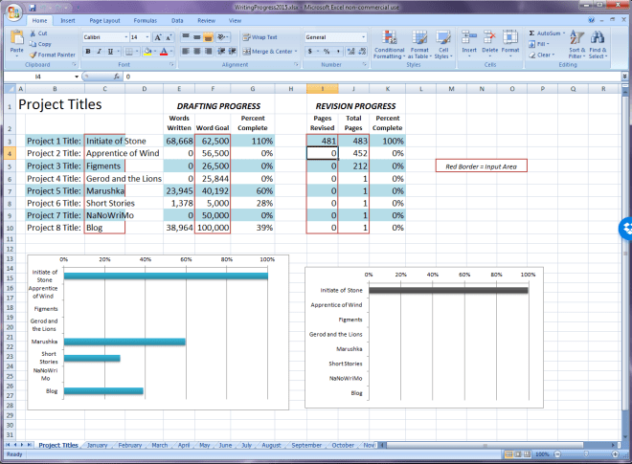Toggle Bold formatting

point(88,51)
